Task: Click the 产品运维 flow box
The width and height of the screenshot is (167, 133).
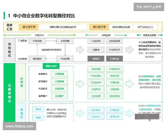Action: click(65, 58)
